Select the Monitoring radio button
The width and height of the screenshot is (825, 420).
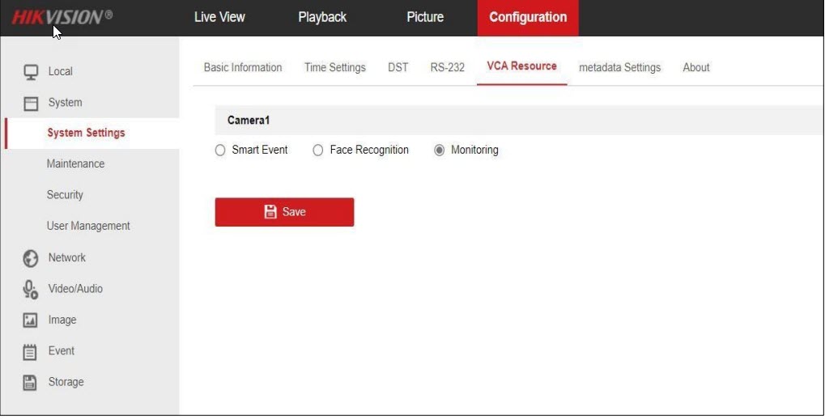pos(440,151)
